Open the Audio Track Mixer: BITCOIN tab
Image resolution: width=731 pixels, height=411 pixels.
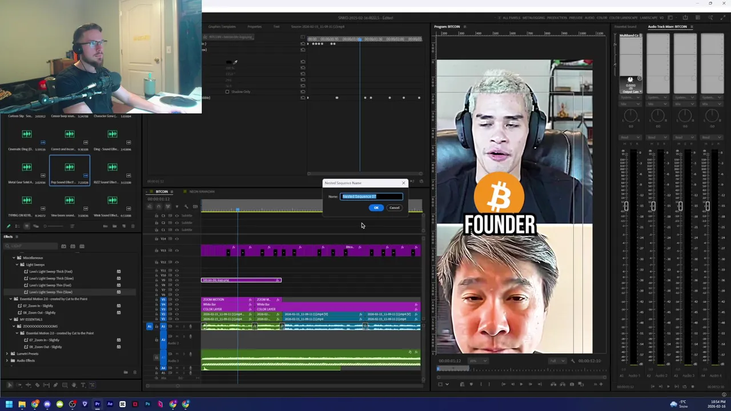pyautogui.click(x=667, y=27)
